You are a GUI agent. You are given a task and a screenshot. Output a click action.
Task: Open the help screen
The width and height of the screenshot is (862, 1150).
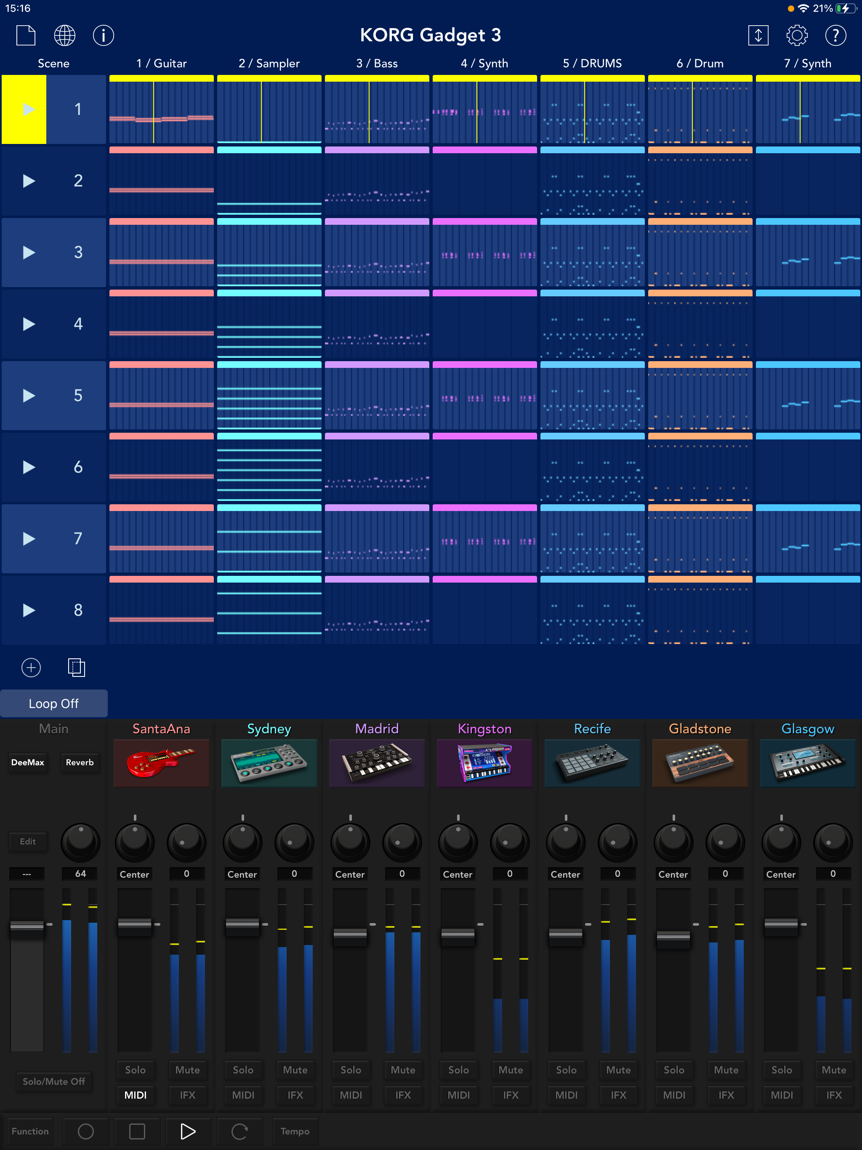pos(835,35)
